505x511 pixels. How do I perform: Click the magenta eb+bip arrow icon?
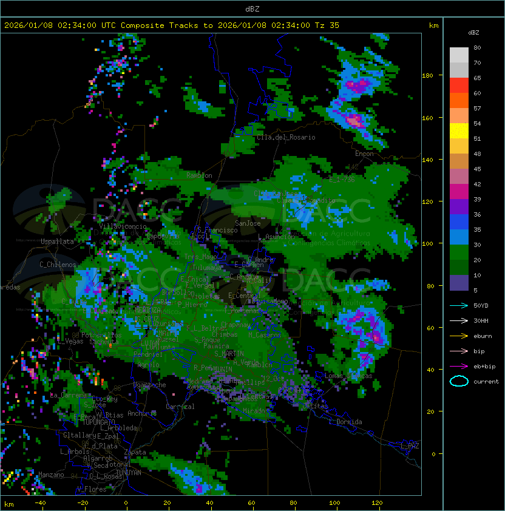tap(459, 367)
